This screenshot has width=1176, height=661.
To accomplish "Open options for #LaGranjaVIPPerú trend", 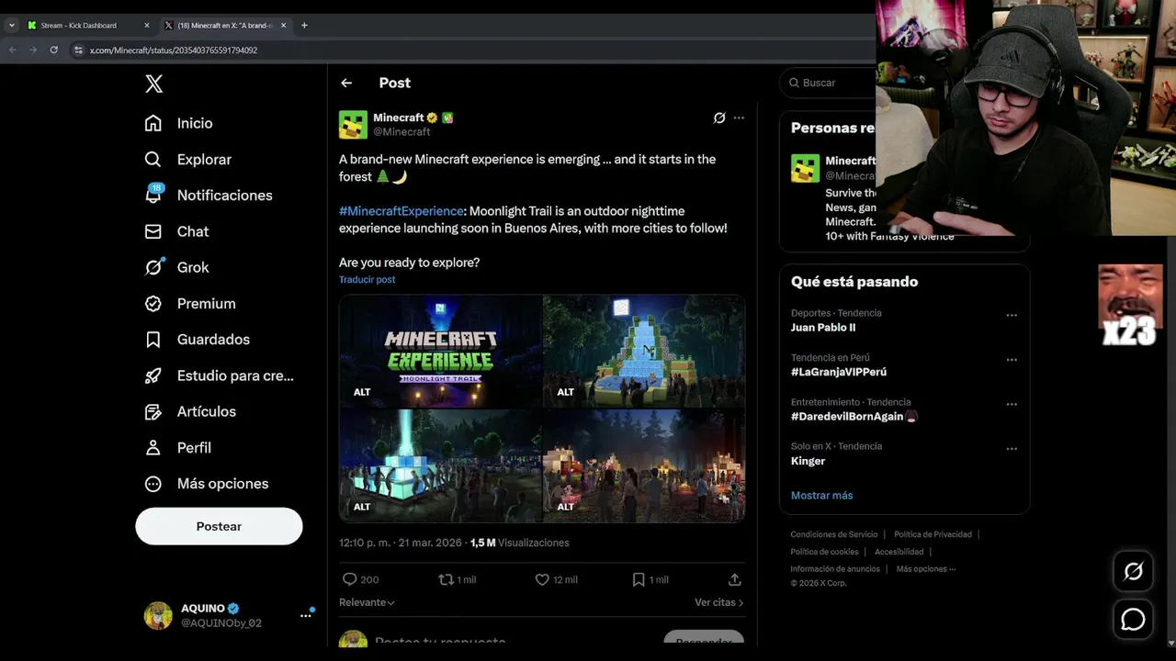I will 1012,360.
